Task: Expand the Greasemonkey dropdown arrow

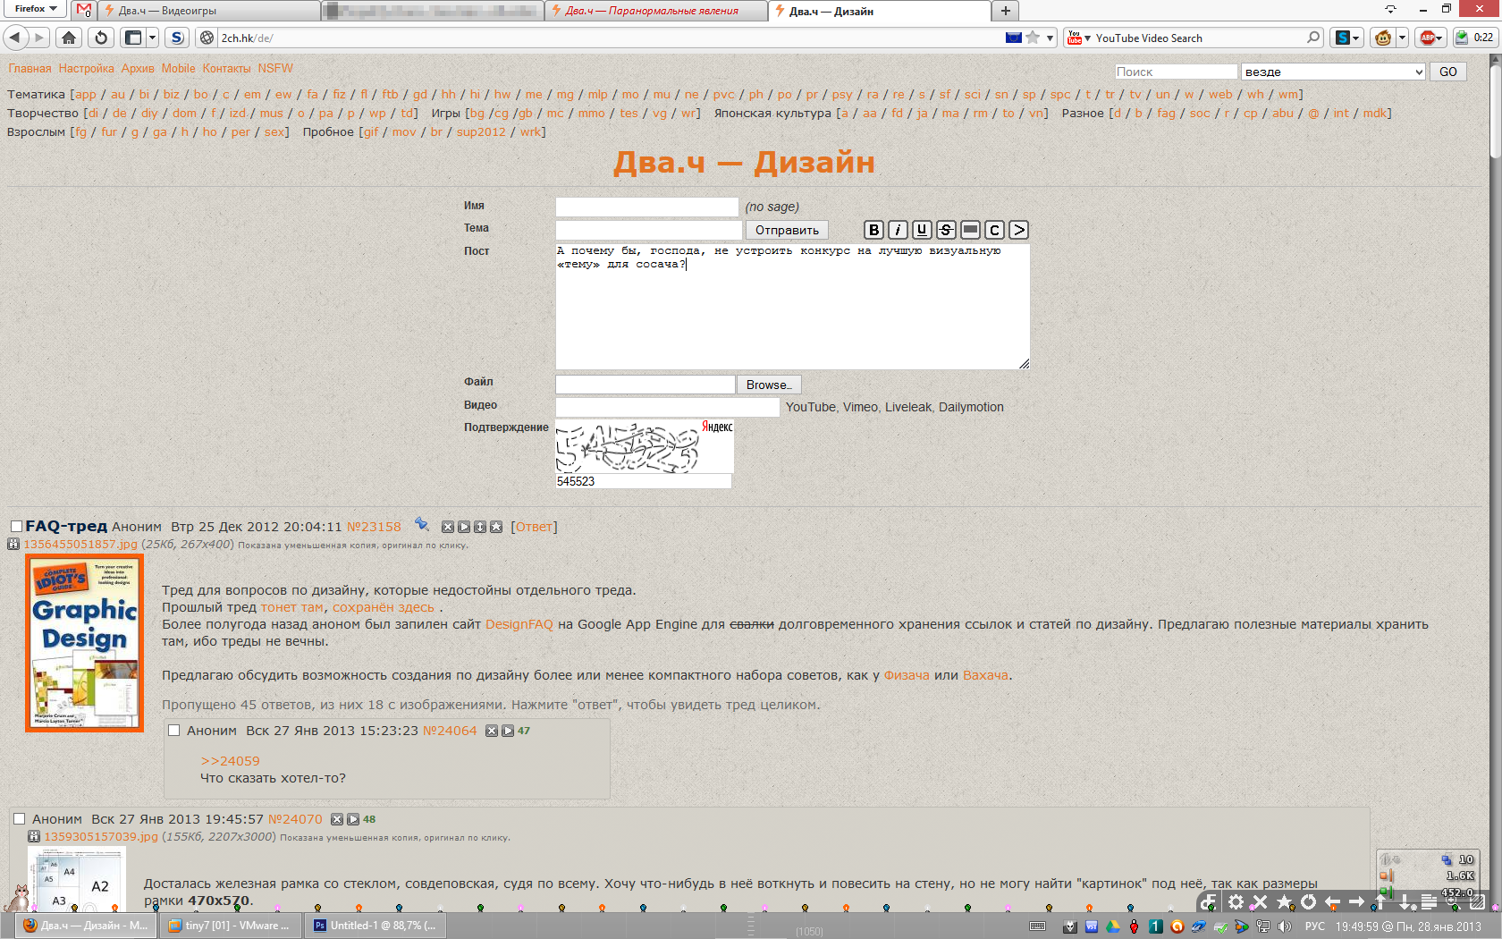Action: coord(1402,38)
